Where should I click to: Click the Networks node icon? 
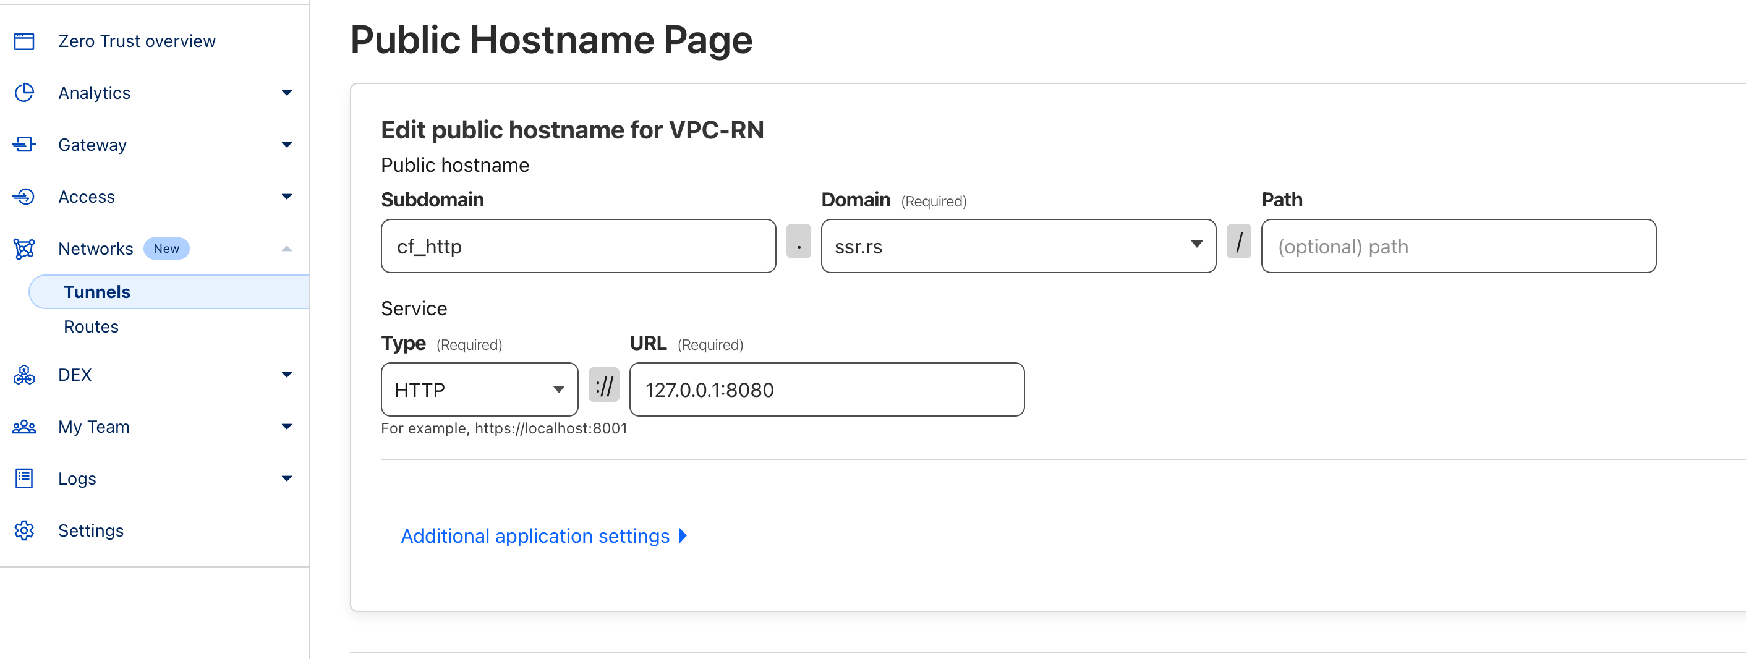pos(24,249)
